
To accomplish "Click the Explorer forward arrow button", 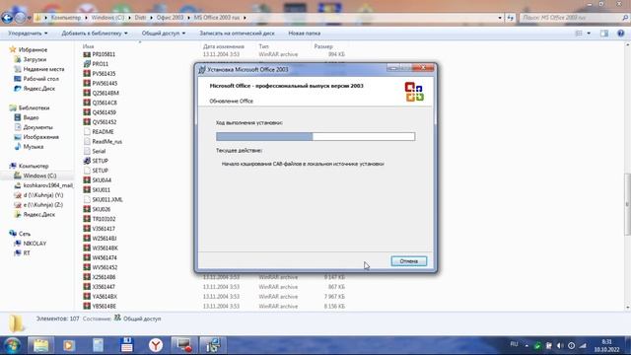I will coord(20,18).
